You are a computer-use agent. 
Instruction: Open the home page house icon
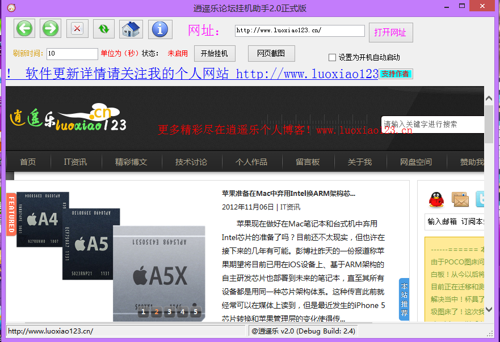131,29
